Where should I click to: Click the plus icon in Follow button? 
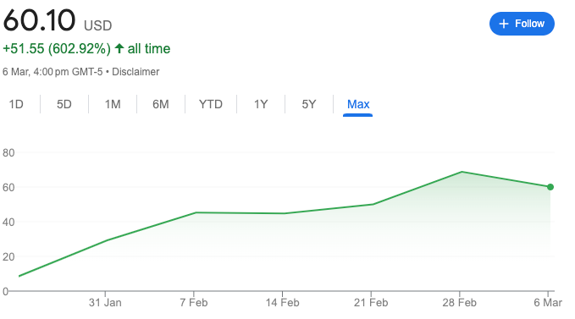(504, 24)
